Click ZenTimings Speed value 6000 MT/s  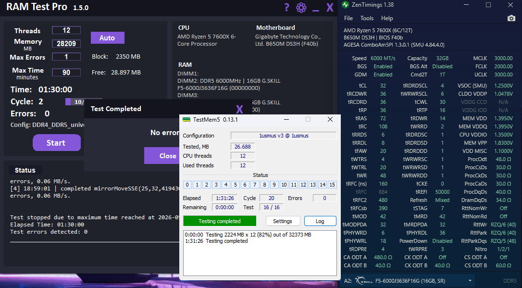pyautogui.click(x=383, y=58)
